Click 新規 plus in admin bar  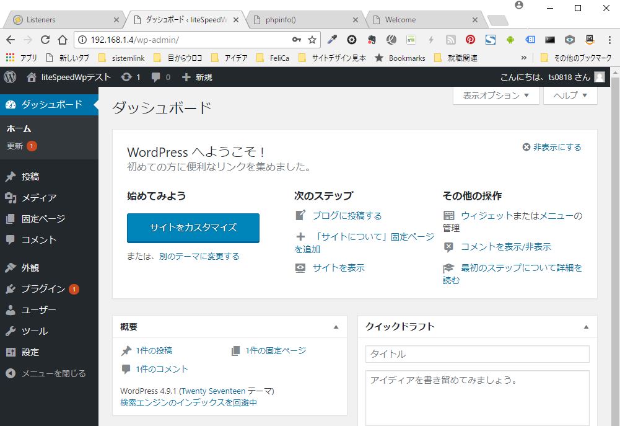[x=197, y=77]
